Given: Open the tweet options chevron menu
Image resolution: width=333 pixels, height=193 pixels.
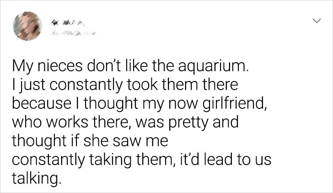Looking at the screenshot, I should (x=317, y=21).
